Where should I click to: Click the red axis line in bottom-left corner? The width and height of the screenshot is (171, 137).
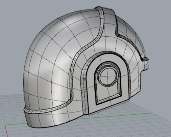click(6, 131)
